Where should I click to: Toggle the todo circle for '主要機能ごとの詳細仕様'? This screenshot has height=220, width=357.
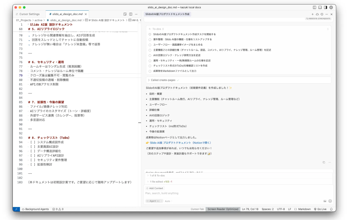pyautogui.click(x=150, y=50)
